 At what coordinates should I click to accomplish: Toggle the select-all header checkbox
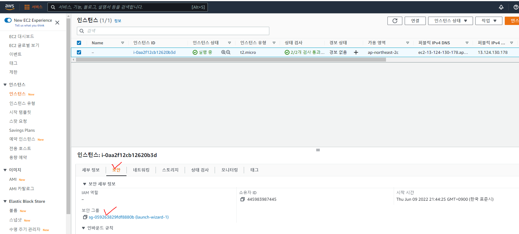pyautogui.click(x=79, y=43)
